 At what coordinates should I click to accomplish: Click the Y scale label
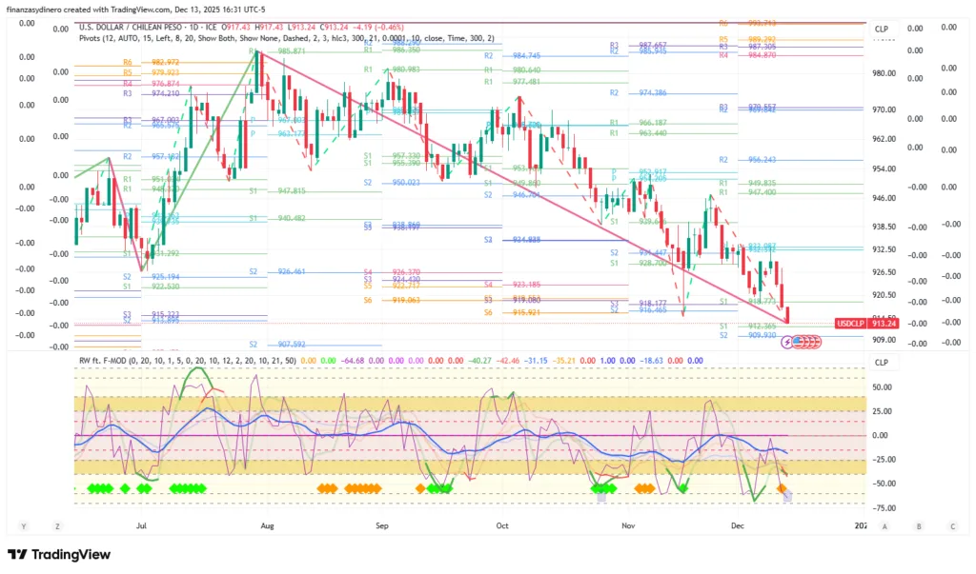pos(23,525)
